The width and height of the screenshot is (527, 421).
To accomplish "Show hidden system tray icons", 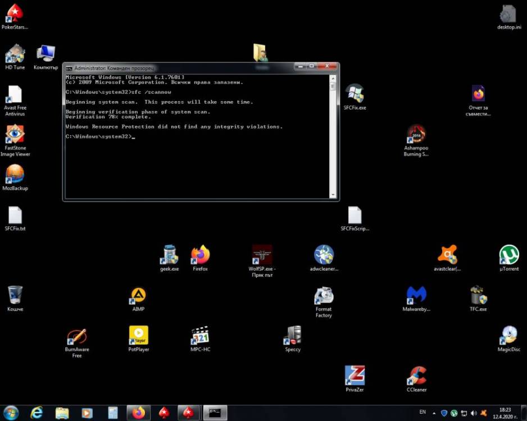I will 434,413.
